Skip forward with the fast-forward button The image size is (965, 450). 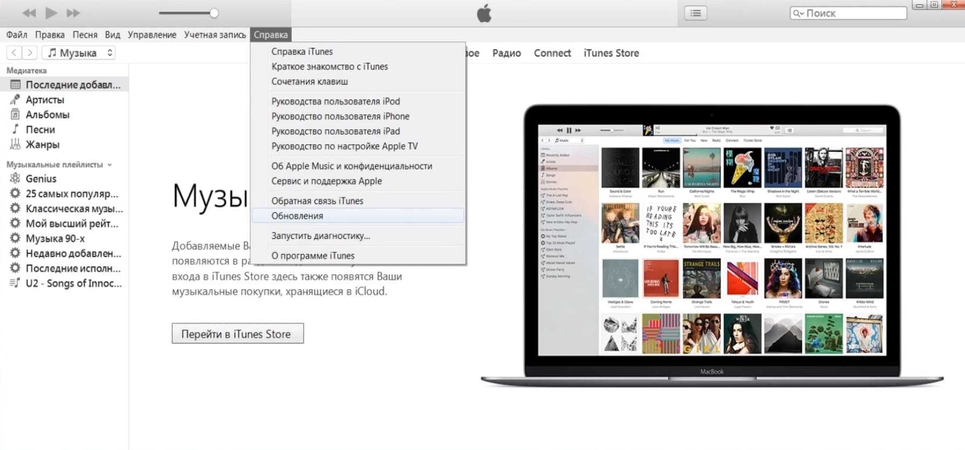(x=73, y=13)
